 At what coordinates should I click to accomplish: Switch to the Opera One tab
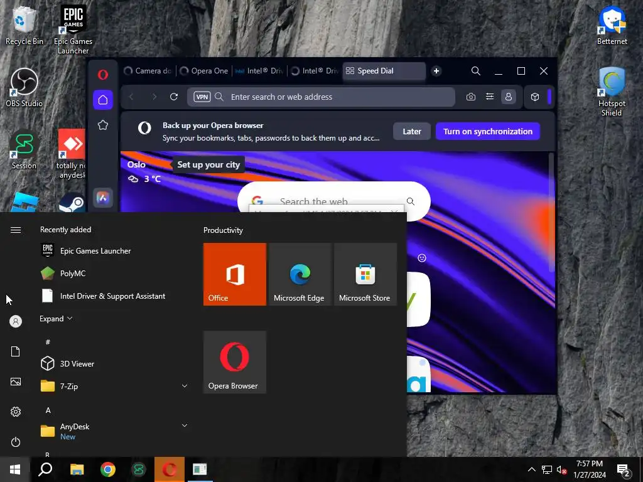204,71
